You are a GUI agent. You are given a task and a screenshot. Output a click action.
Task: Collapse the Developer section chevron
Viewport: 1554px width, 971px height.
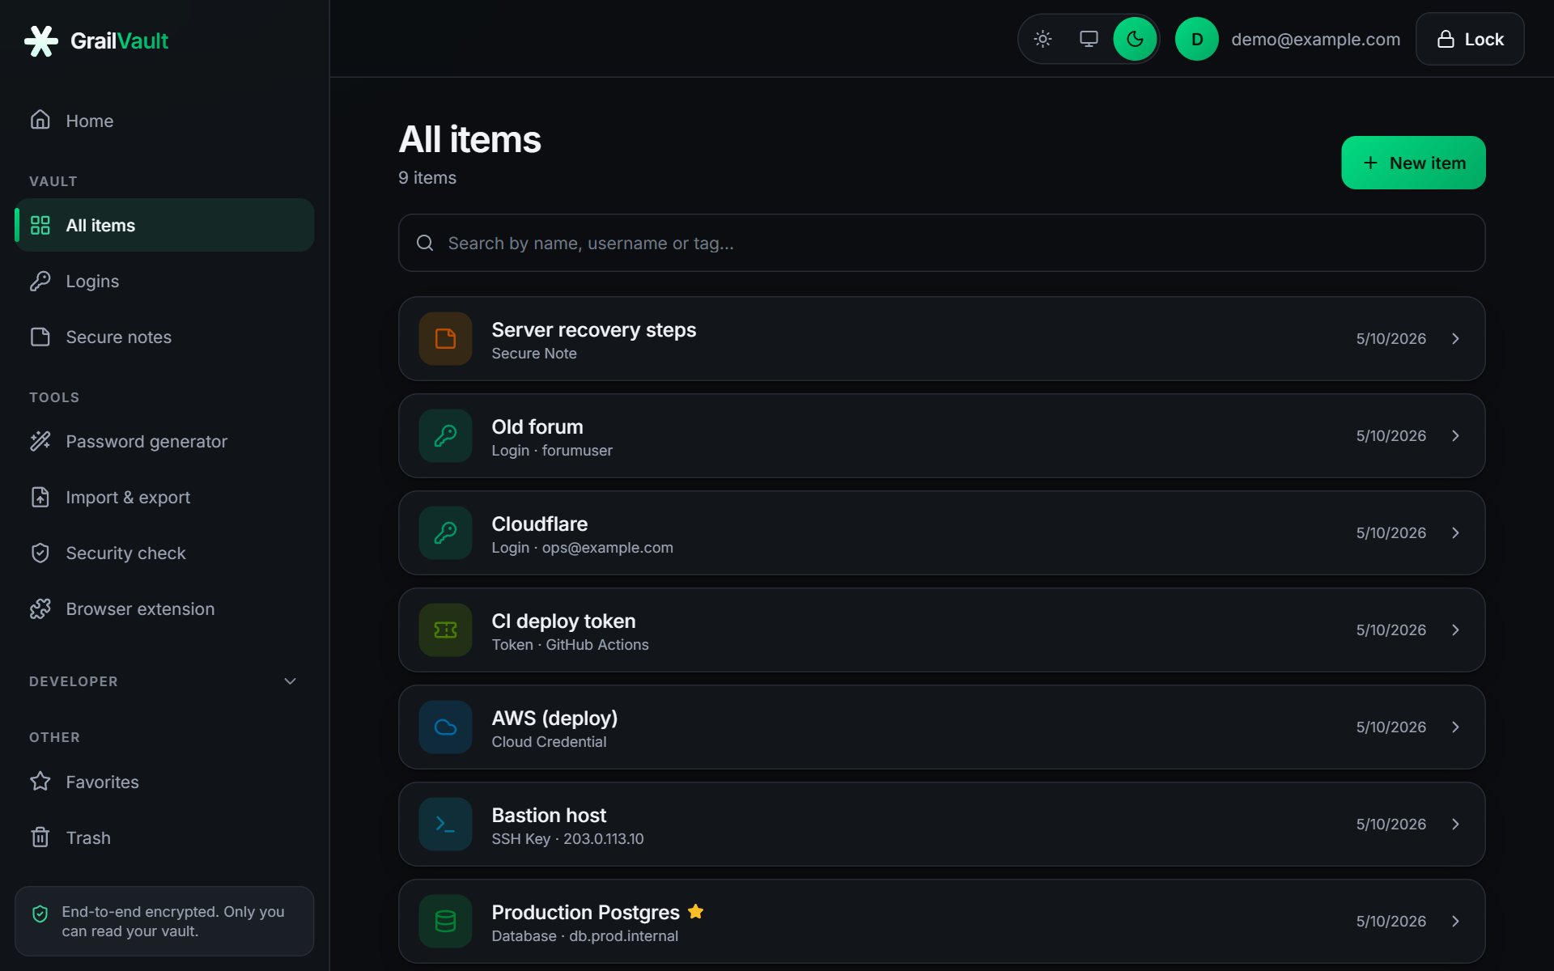(x=290, y=681)
